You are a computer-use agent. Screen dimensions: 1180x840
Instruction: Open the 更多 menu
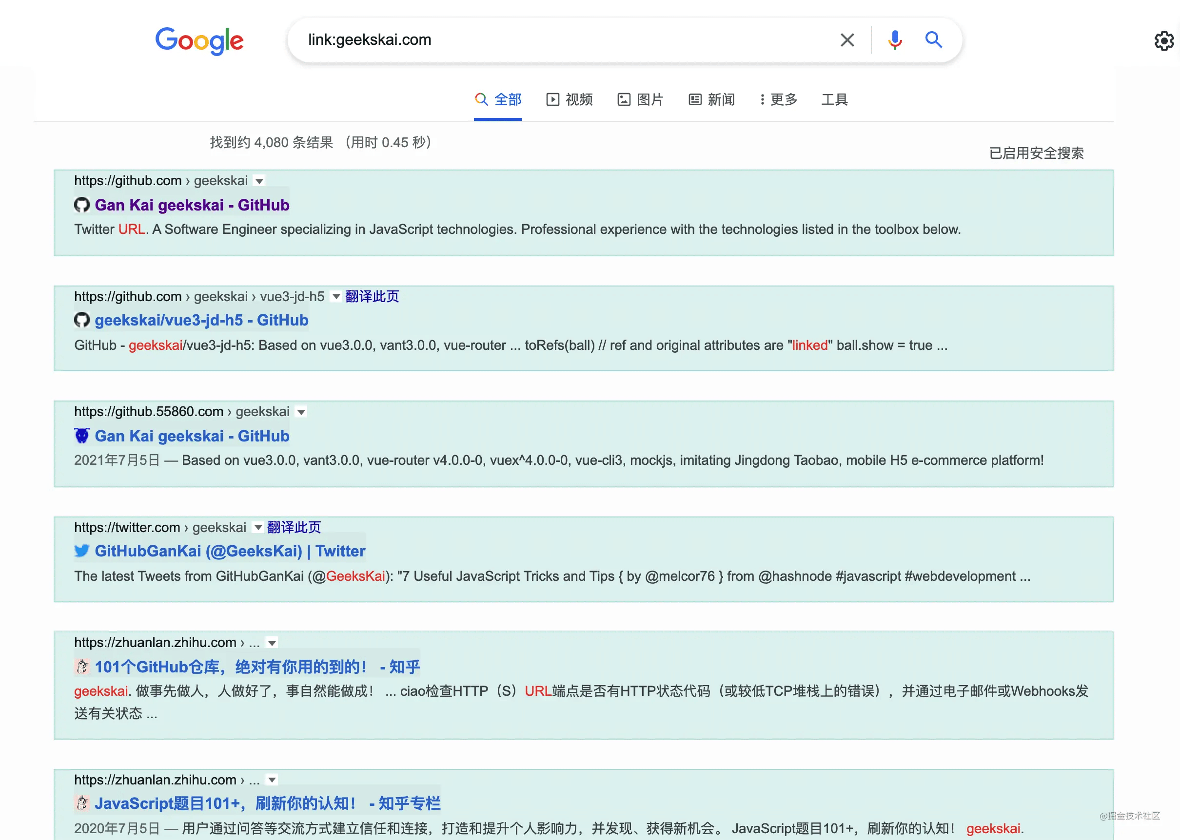(x=778, y=99)
